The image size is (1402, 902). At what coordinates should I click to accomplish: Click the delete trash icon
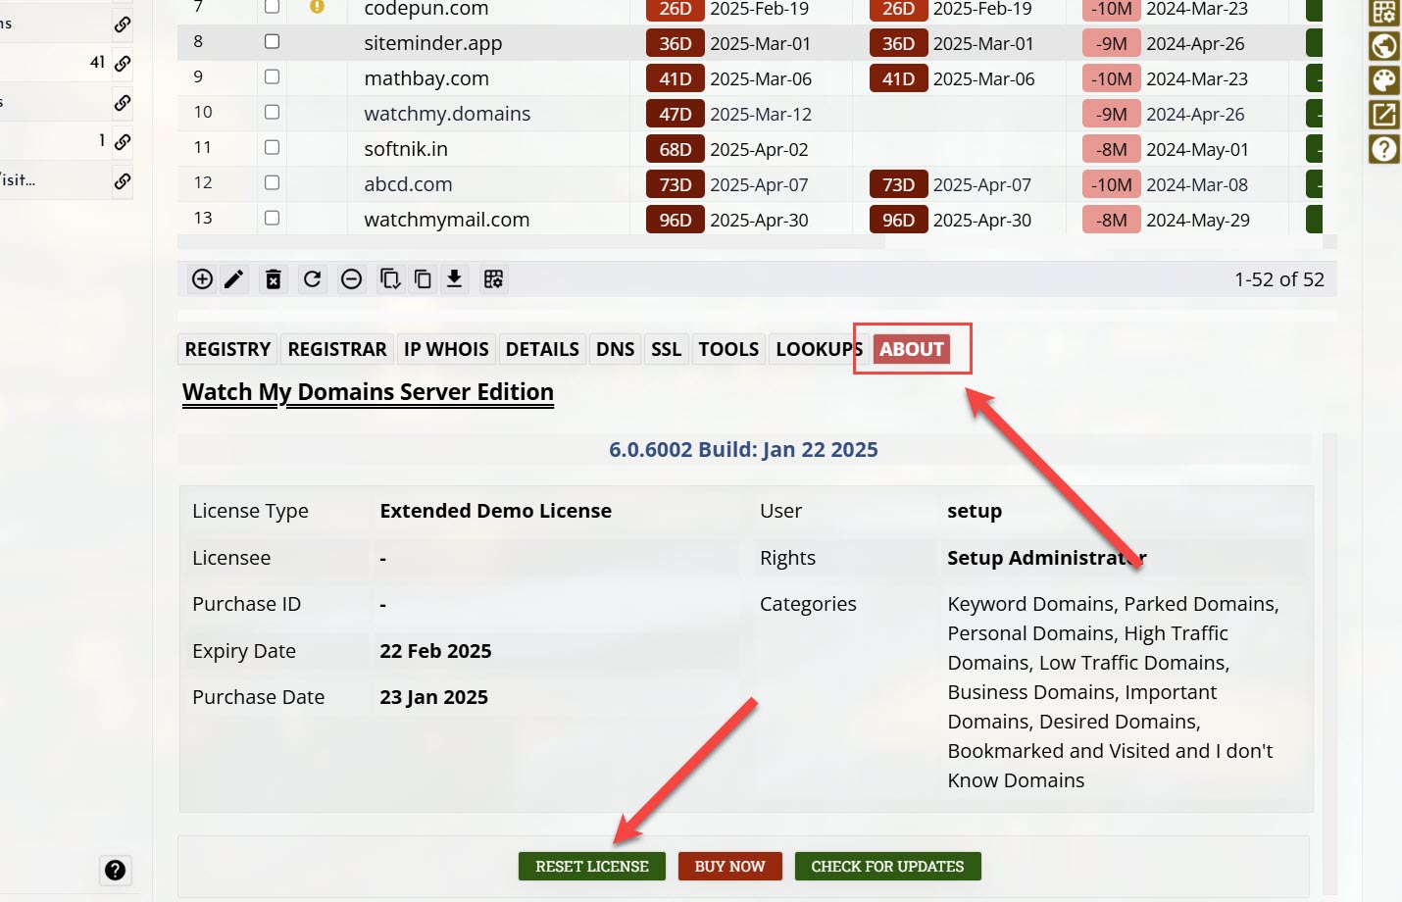coord(274,279)
